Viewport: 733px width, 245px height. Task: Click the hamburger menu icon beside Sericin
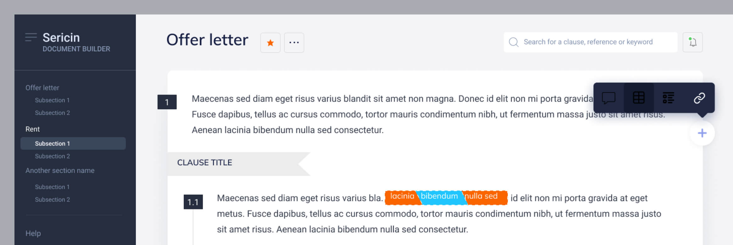31,37
